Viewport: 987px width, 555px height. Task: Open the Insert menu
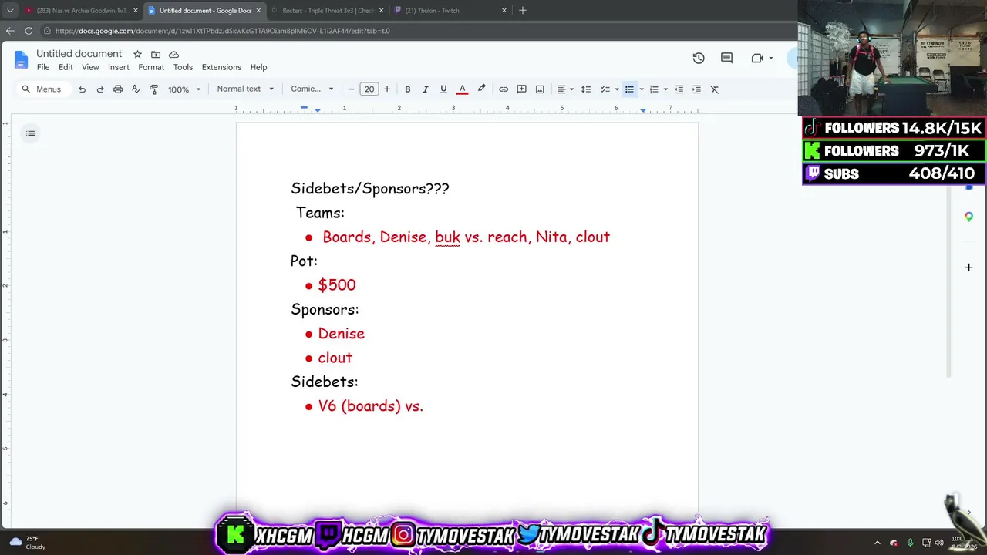(119, 67)
